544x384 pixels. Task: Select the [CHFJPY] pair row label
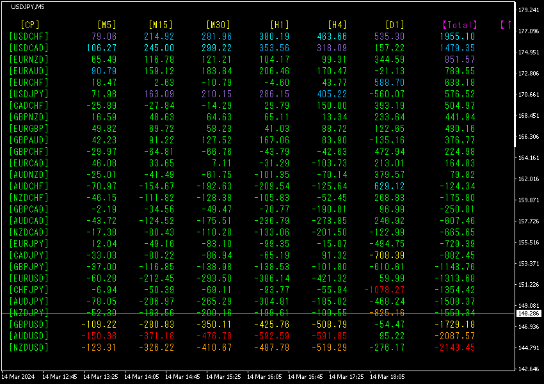coord(29,290)
